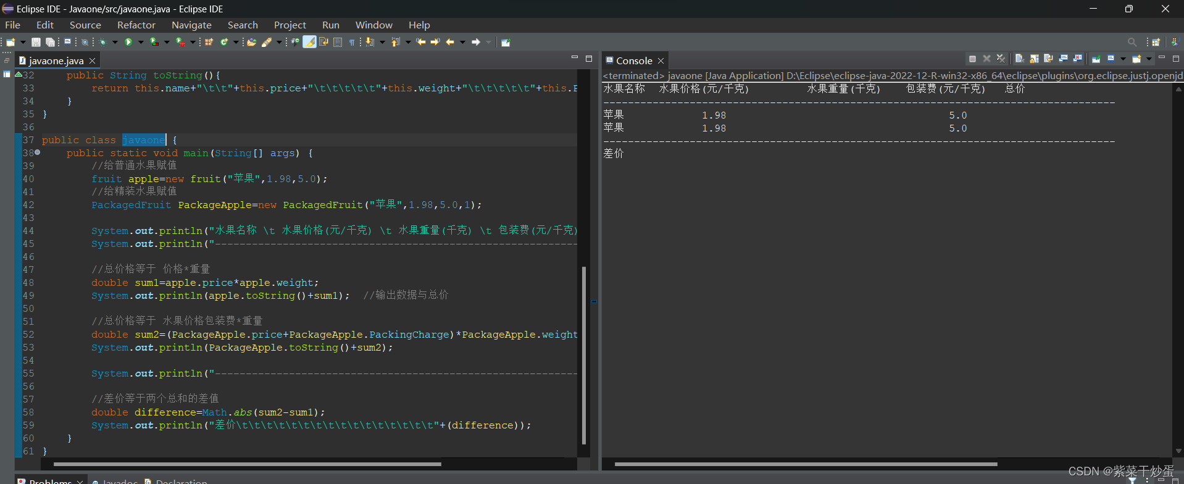The image size is (1184, 484).
Task: Toggle Console Scroll Lock
Action: 1034,59
